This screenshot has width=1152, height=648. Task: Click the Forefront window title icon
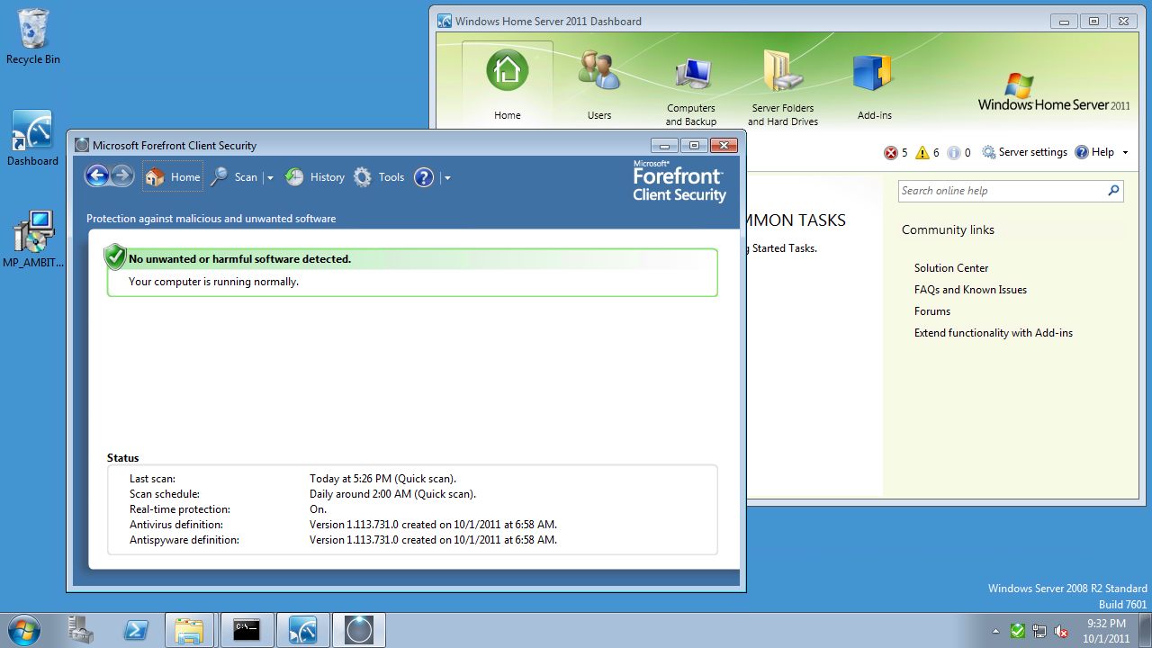tap(82, 145)
